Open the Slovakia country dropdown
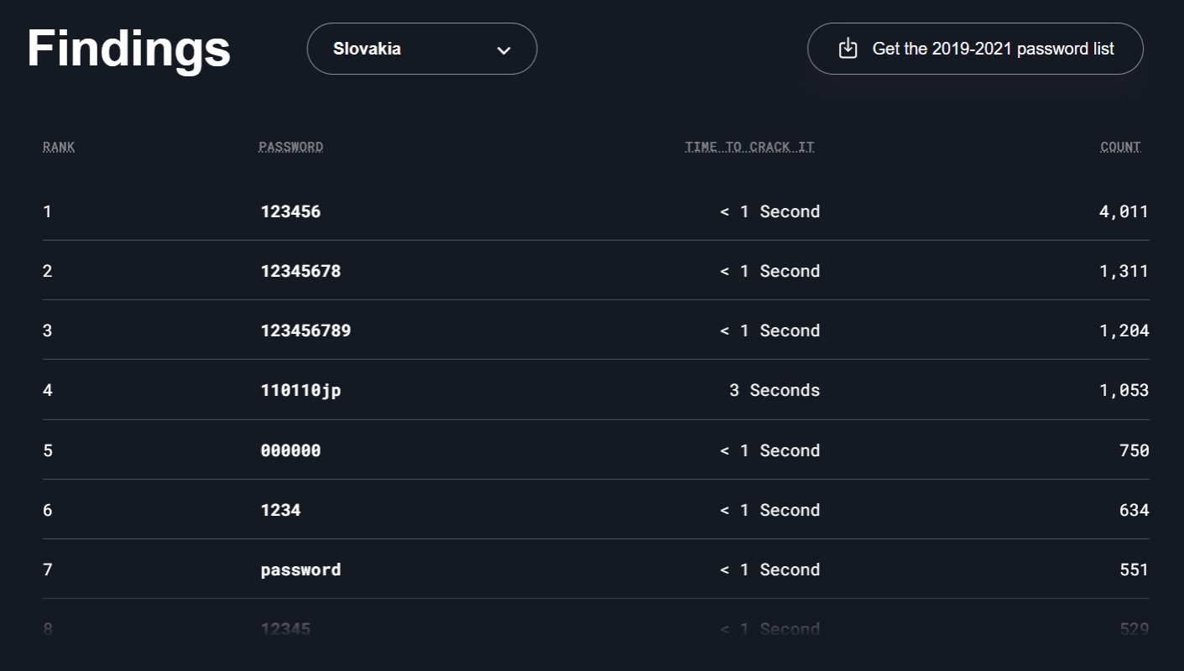The image size is (1184, 671). click(x=421, y=49)
